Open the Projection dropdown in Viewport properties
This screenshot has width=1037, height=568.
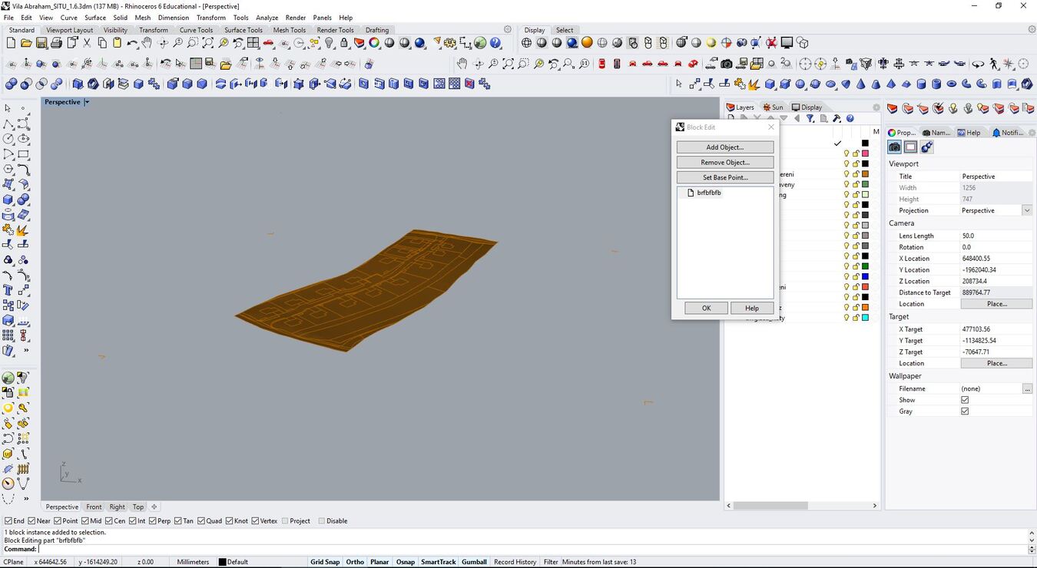pyautogui.click(x=1026, y=210)
